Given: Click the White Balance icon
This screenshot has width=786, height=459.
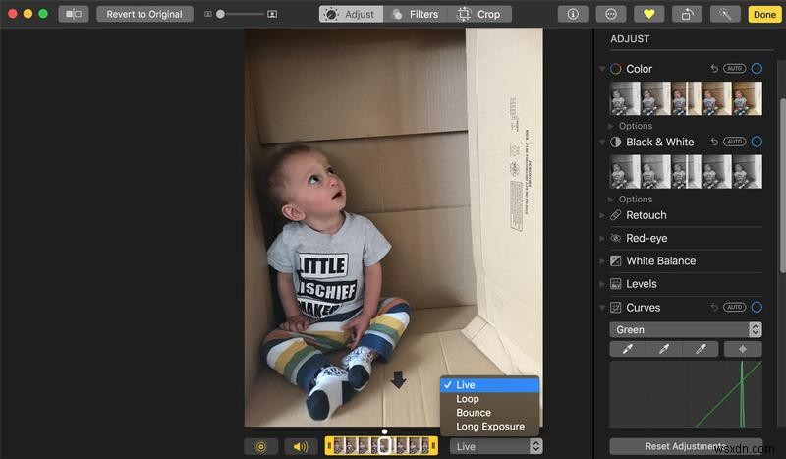Looking at the screenshot, I should [616, 260].
